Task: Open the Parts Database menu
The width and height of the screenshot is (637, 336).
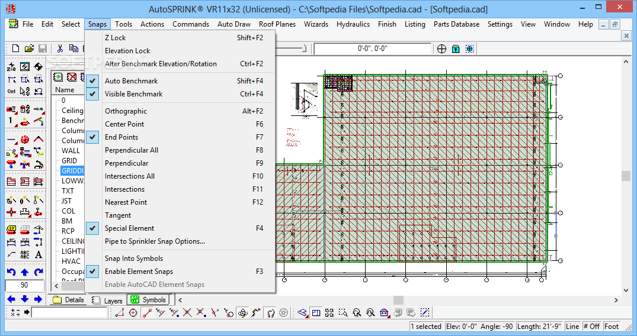Action: tap(456, 24)
